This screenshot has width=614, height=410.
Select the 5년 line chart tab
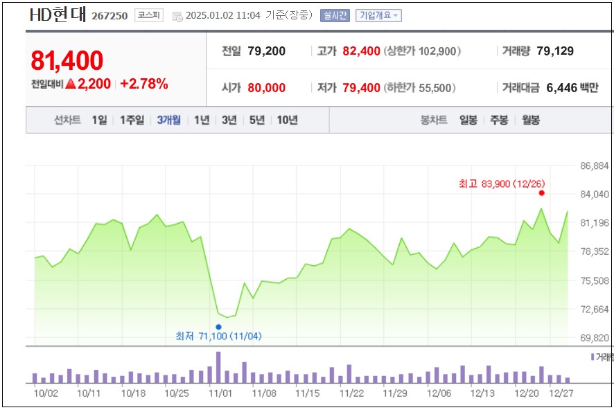click(x=257, y=120)
